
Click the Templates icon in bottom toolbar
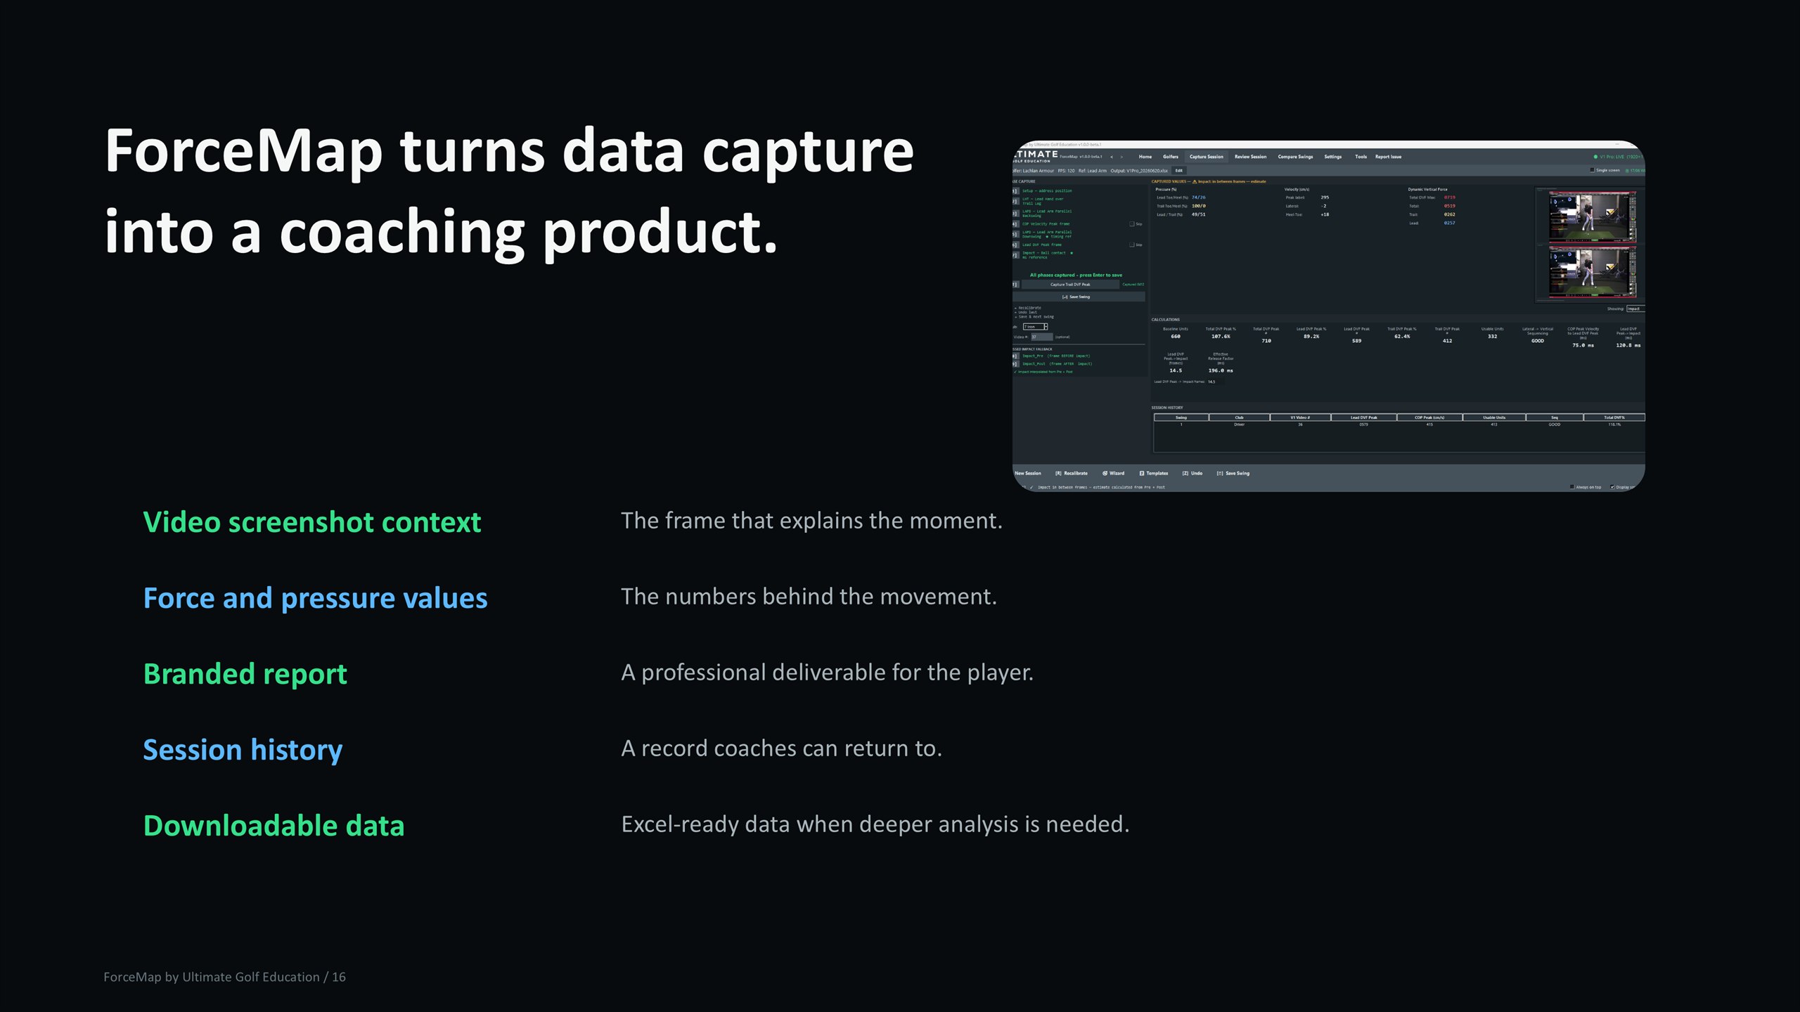click(1142, 473)
